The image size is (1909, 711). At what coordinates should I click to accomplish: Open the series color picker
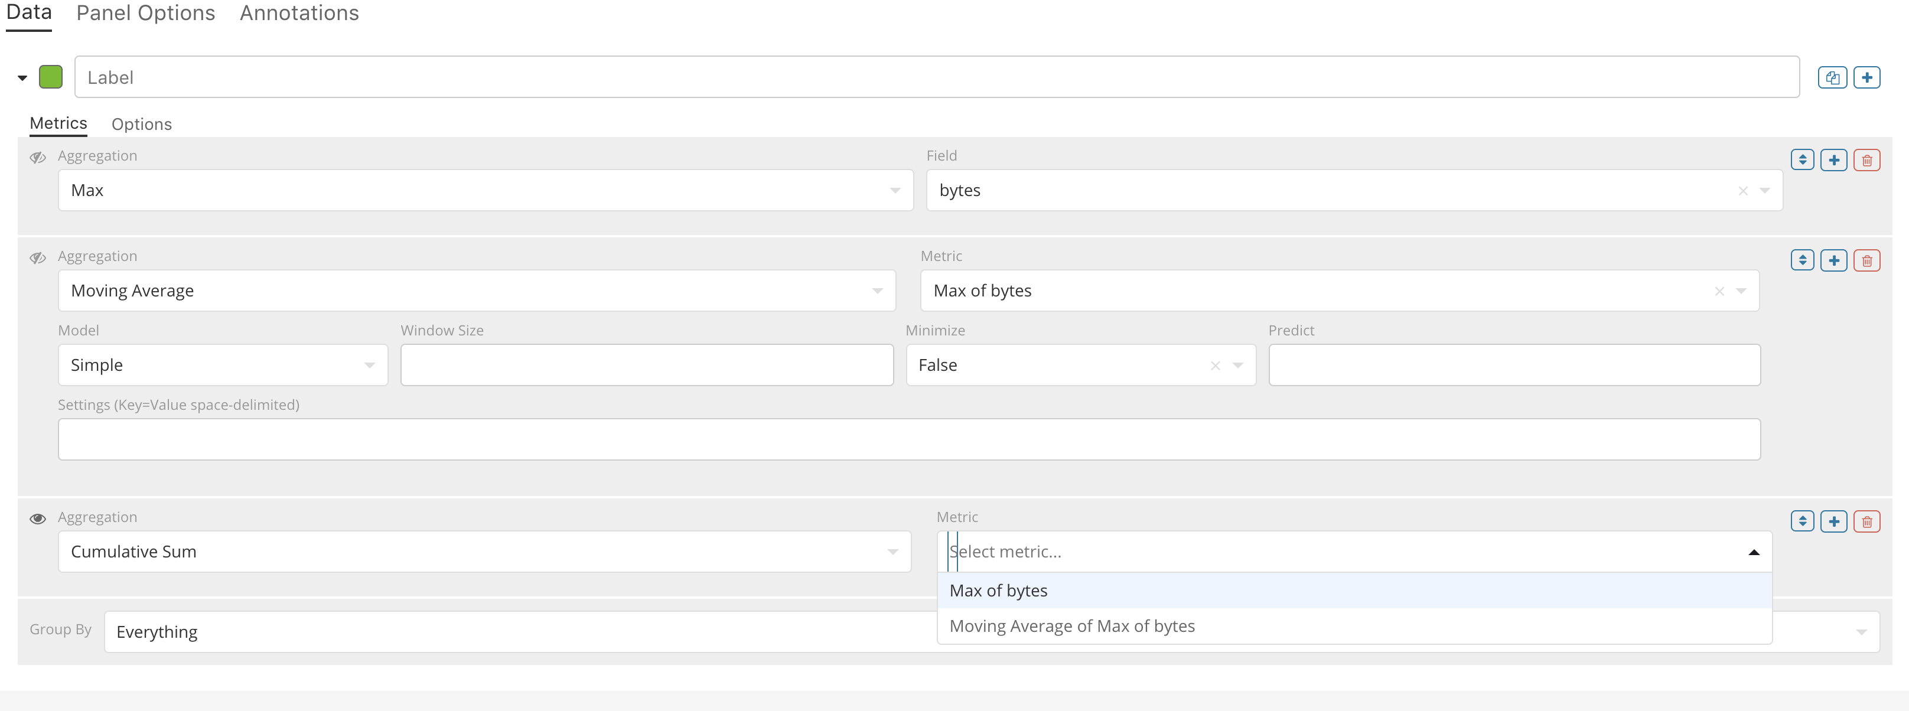coord(50,76)
